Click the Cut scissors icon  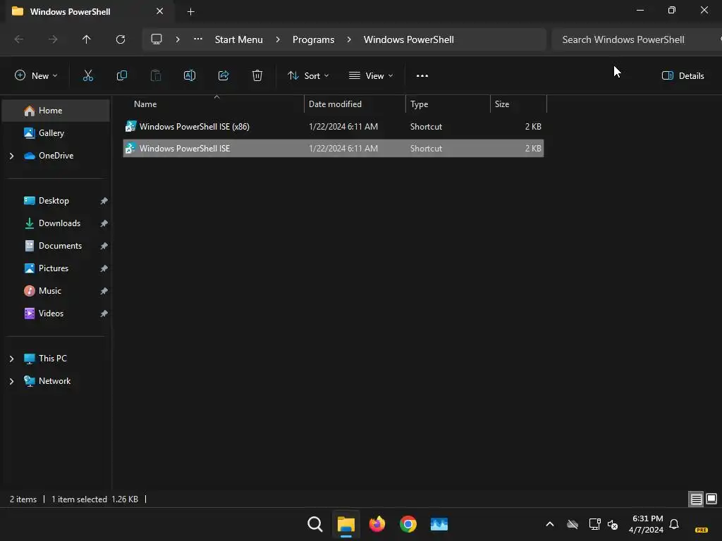pyautogui.click(x=88, y=76)
